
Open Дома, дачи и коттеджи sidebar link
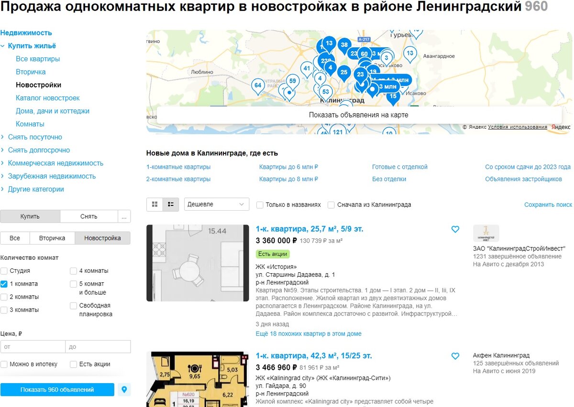53,111
